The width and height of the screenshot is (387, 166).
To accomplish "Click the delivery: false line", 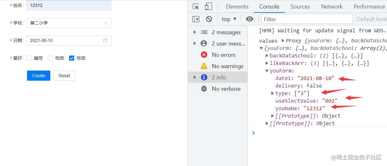I will pos(299,86).
